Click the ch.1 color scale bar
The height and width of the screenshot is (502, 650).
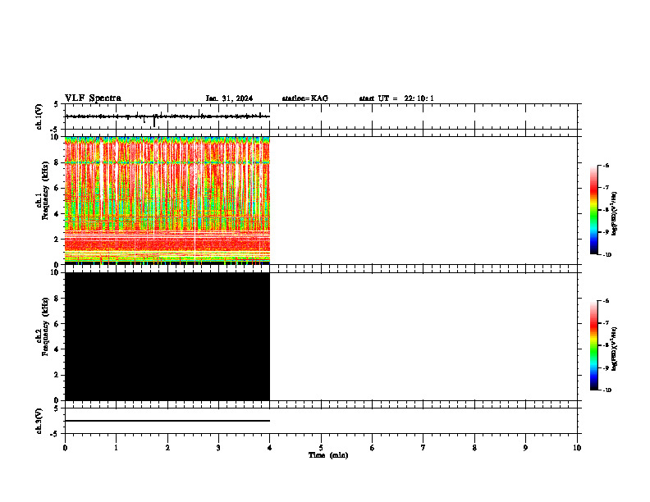coord(594,210)
